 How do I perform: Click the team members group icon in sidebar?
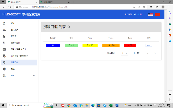(x=4, y=30)
